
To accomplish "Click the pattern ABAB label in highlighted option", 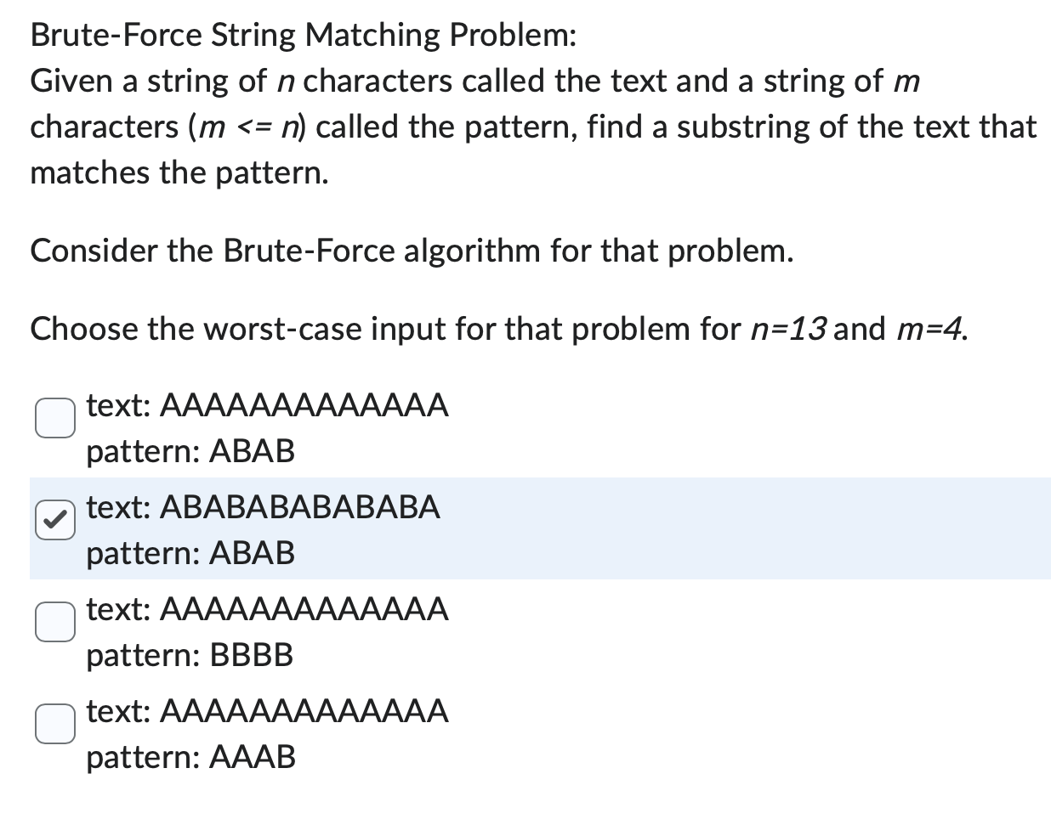I will coord(189,553).
